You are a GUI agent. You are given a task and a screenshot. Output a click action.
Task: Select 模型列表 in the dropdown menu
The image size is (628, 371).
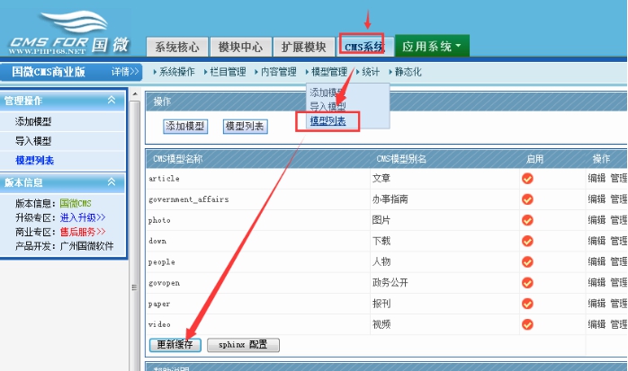click(x=327, y=120)
